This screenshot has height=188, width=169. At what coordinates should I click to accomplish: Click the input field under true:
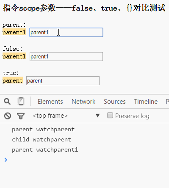[63, 81]
